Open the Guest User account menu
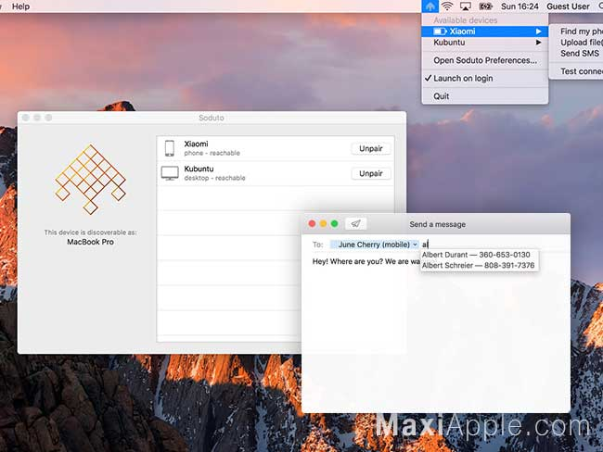The height and width of the screenshot is (452, 603). pyautogui.click(x=568, y=6)
